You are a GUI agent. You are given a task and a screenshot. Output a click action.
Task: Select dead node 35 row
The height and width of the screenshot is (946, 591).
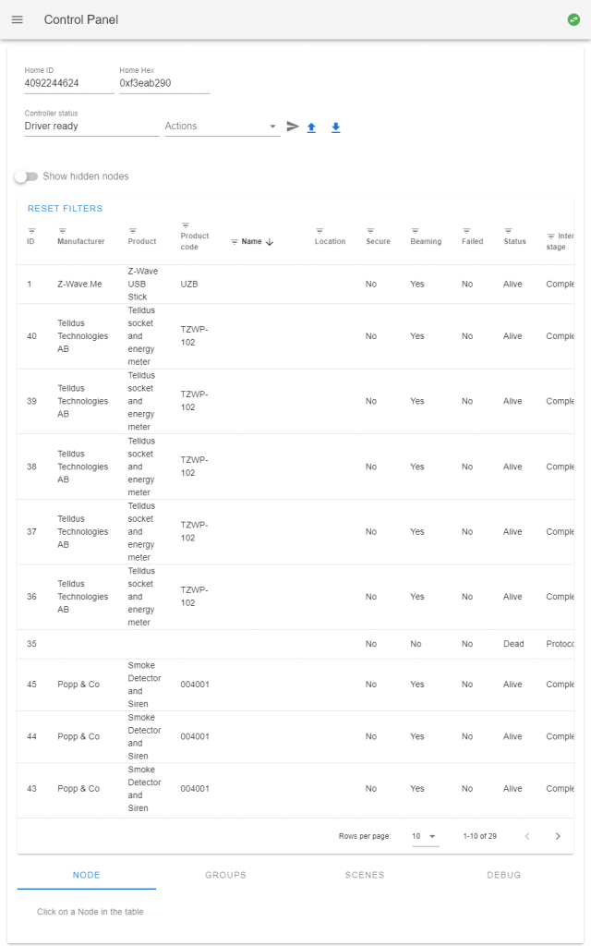pos(295,644)
